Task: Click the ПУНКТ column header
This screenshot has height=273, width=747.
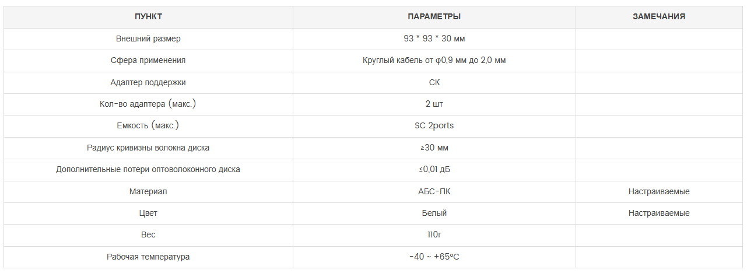Action: (148, 17)
